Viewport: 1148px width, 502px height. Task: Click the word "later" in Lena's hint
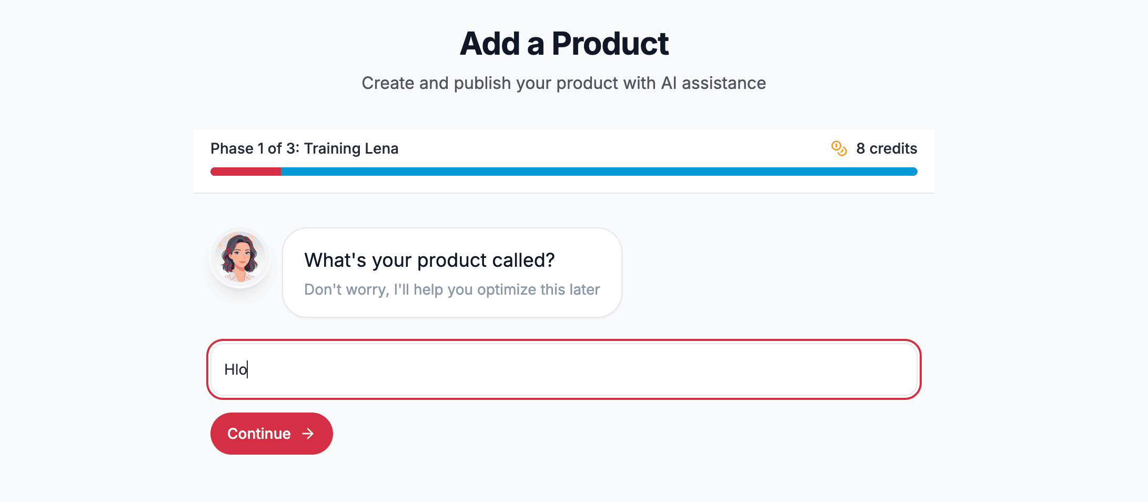[x=584, y=289]
